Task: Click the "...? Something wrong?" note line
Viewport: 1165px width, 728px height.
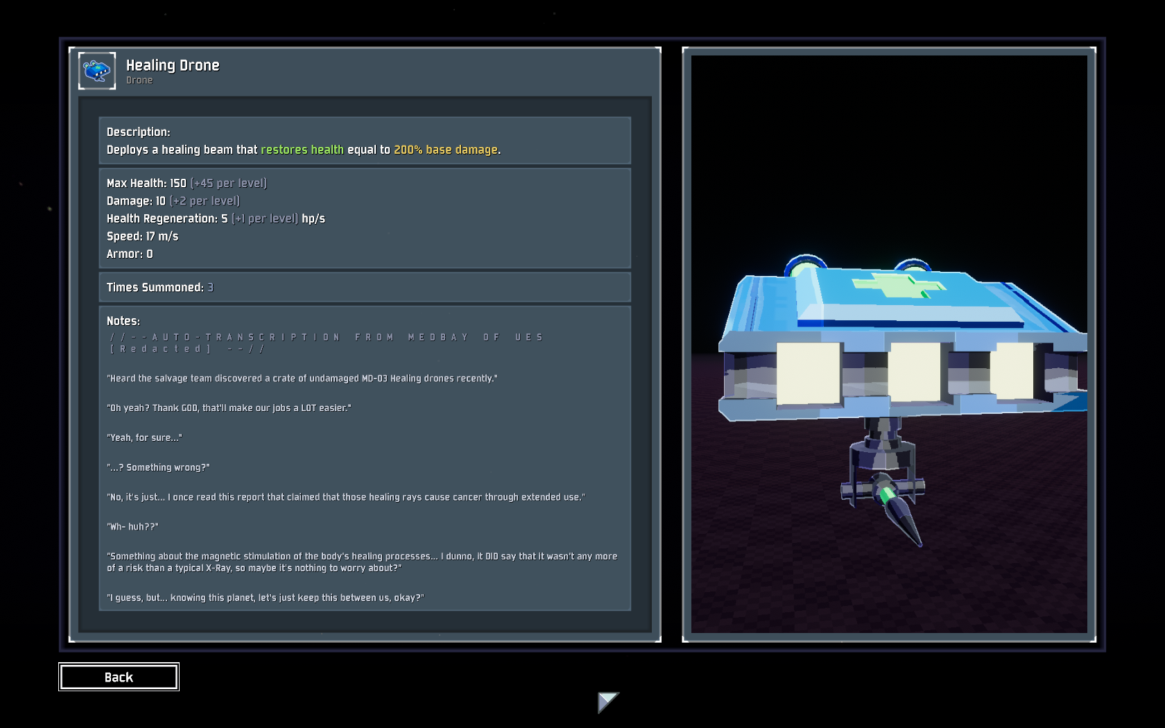Action: click(158, 468)
